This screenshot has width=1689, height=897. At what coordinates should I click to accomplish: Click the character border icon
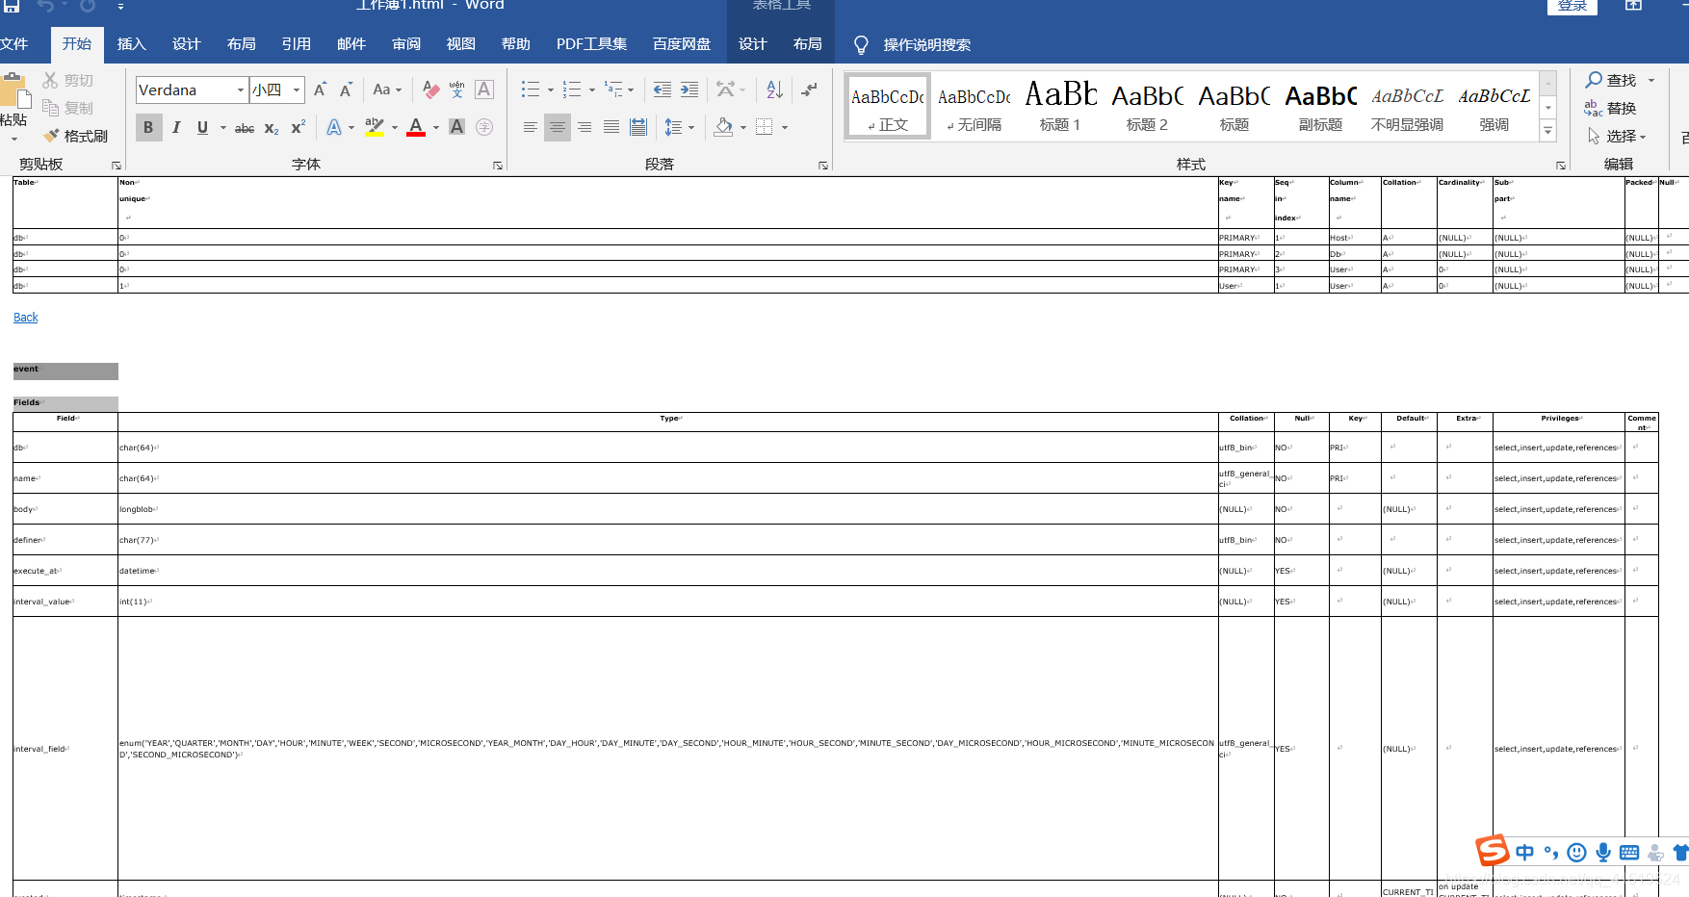tap(484, 90)
